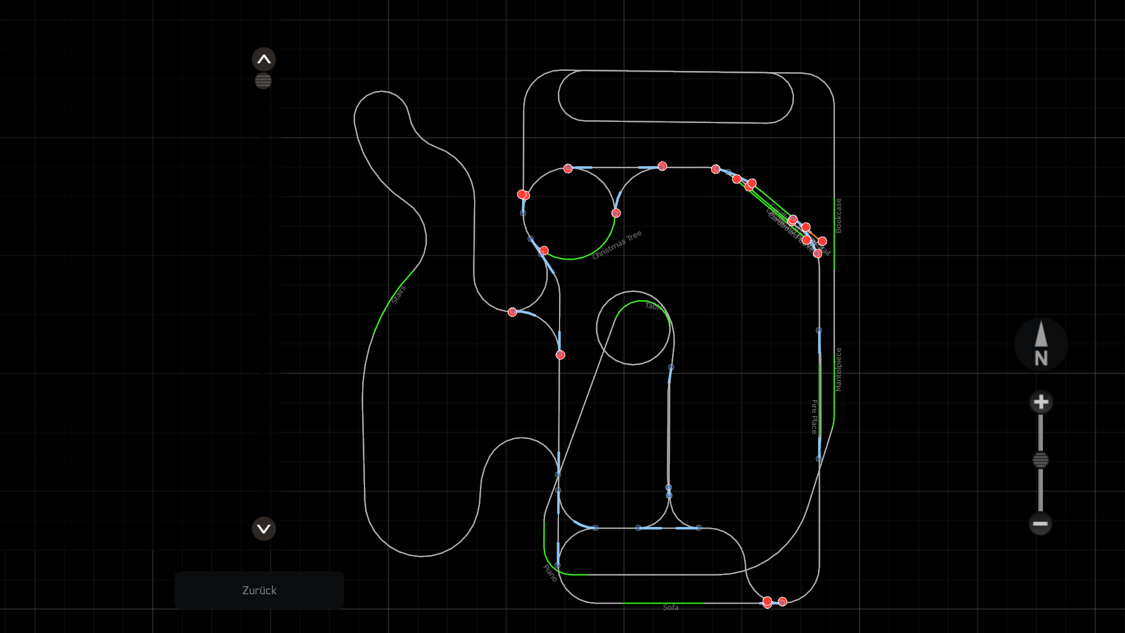Toggle the red switch right of Christmas Tree circle
The height and width of the screenshot is (633, 1125).
[616, 213]
